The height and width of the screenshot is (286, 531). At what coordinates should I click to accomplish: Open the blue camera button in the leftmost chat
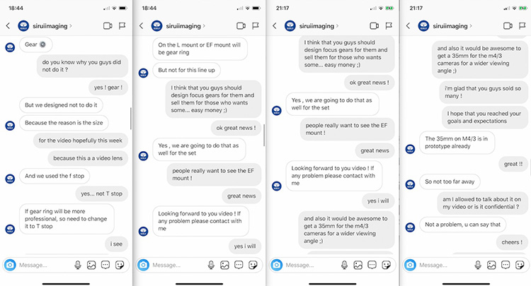click(10, 265)
